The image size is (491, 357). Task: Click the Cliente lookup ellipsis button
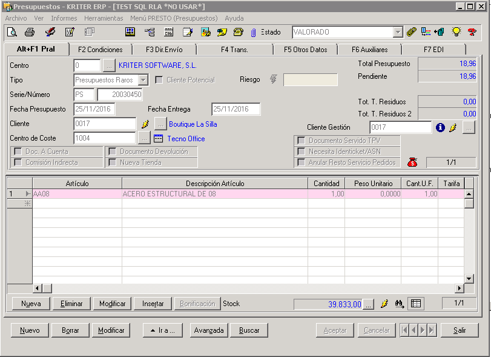(x=160, y=124)
